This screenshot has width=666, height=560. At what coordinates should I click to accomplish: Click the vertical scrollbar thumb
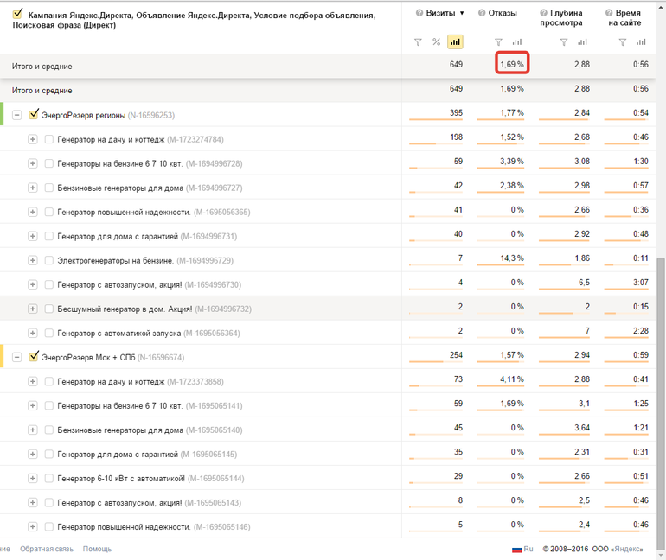[661, 389]
